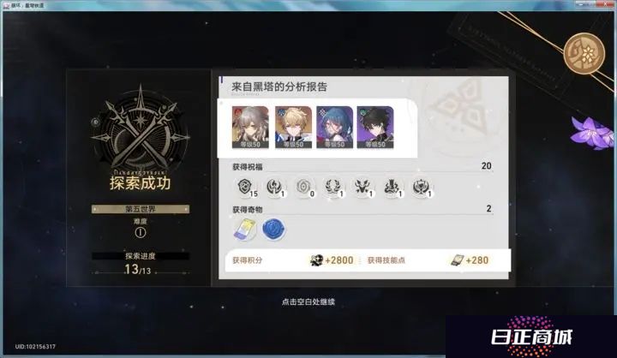Click the blue round curio icon
This screenshot has height=358, width=617.
coord(274,230)
